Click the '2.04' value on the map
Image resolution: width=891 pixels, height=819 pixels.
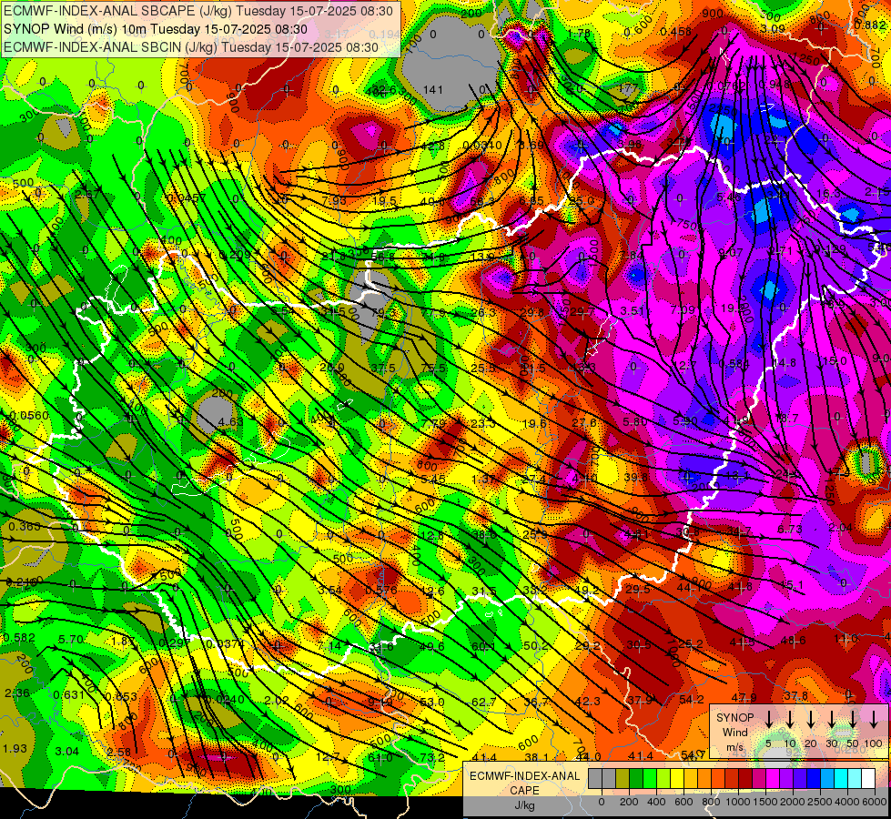tap(840, 528)
